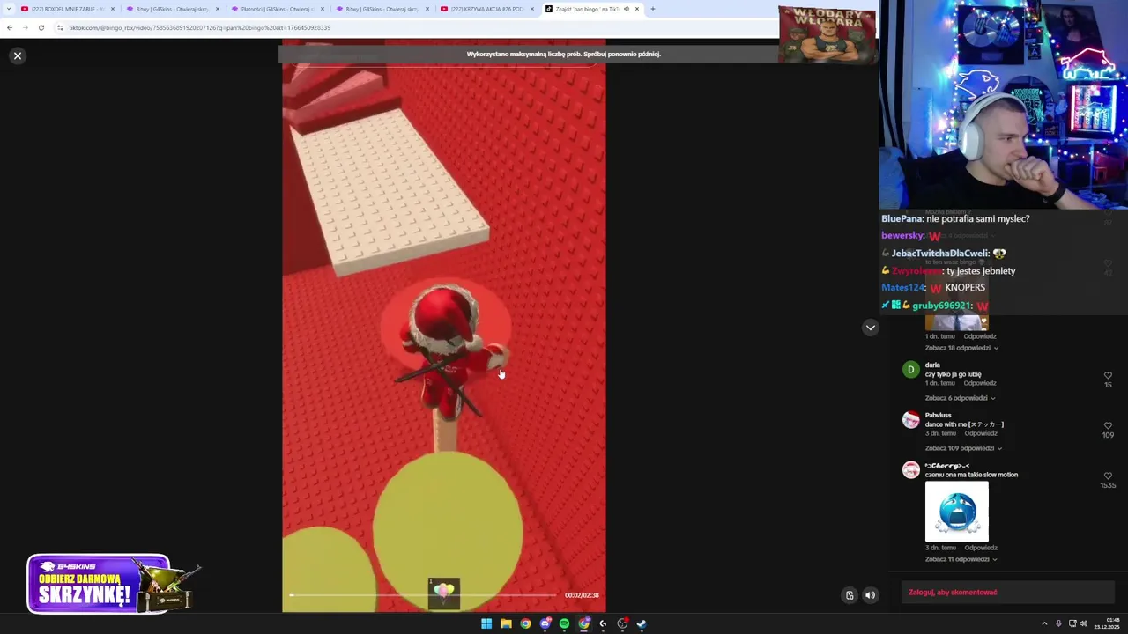The width and height of the screenshot is (1128, 634).
Task: Expand 'Zobacz 109 odpowiedzi' replies
Action: pyautogui.click(x=963, y=448)
